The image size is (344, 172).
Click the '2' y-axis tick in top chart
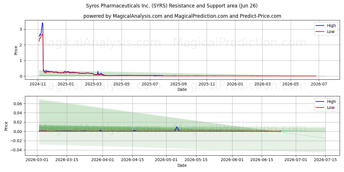(21, 45)
